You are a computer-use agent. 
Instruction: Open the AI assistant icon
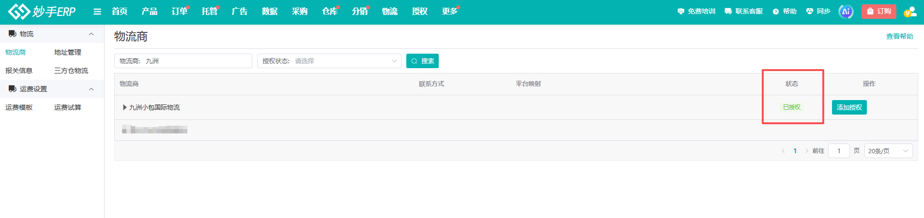tap(846, 12)
